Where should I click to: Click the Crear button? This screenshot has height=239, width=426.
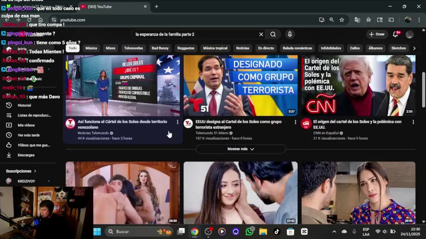click(377, 34)
